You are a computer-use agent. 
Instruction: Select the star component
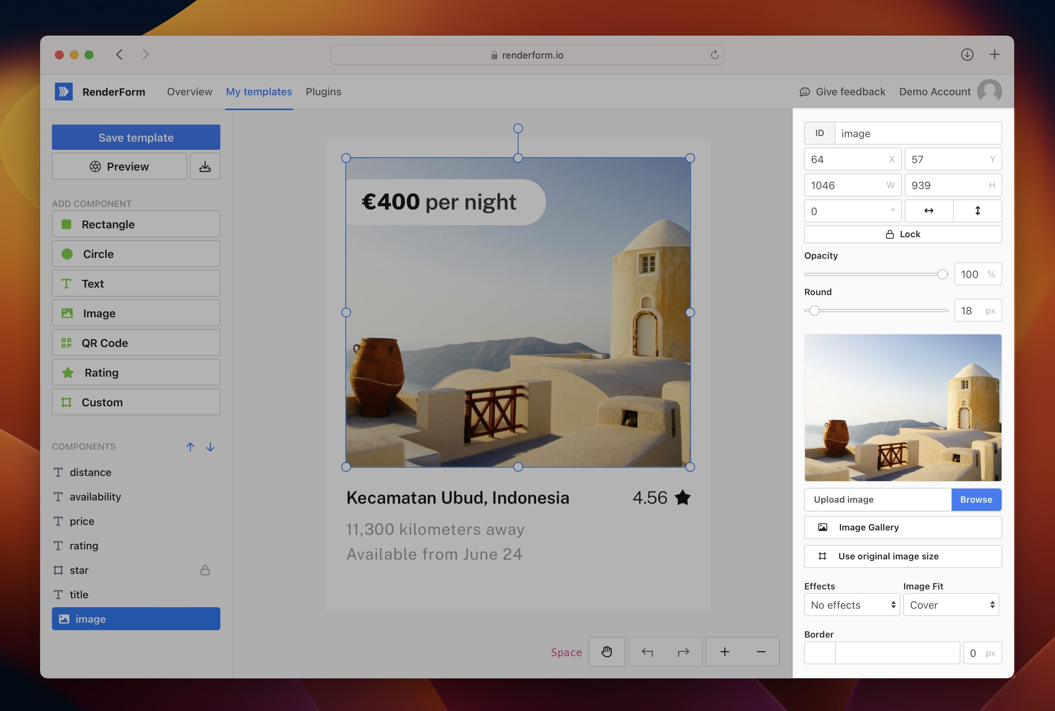(136, 570)
